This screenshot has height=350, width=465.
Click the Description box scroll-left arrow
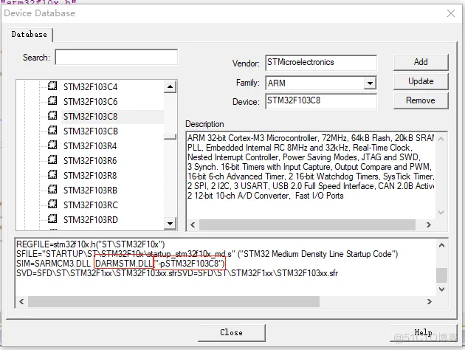[193, 224]
